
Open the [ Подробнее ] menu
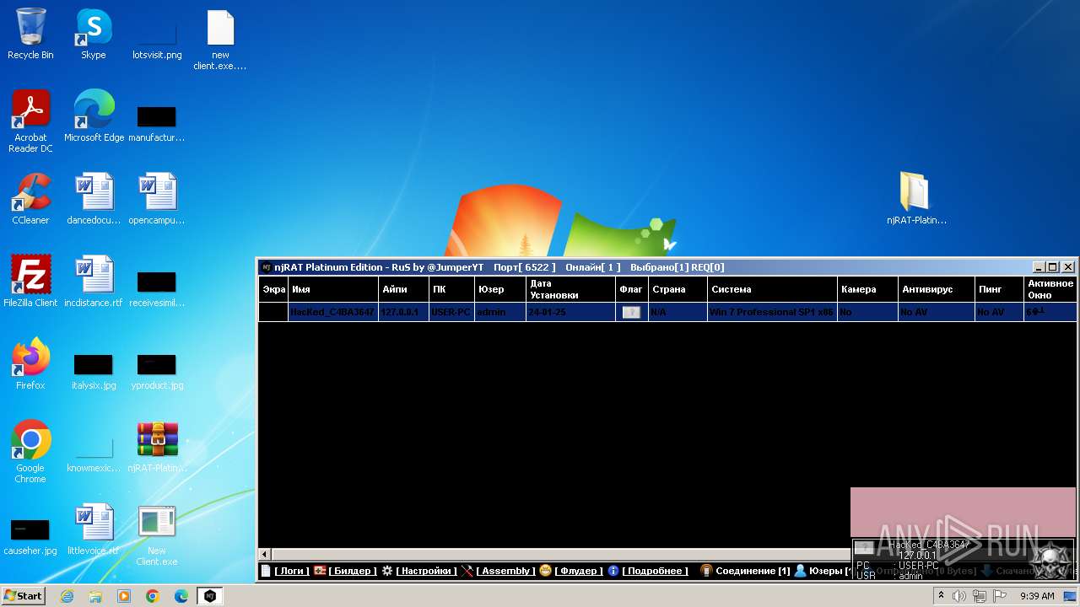point(655,571)
